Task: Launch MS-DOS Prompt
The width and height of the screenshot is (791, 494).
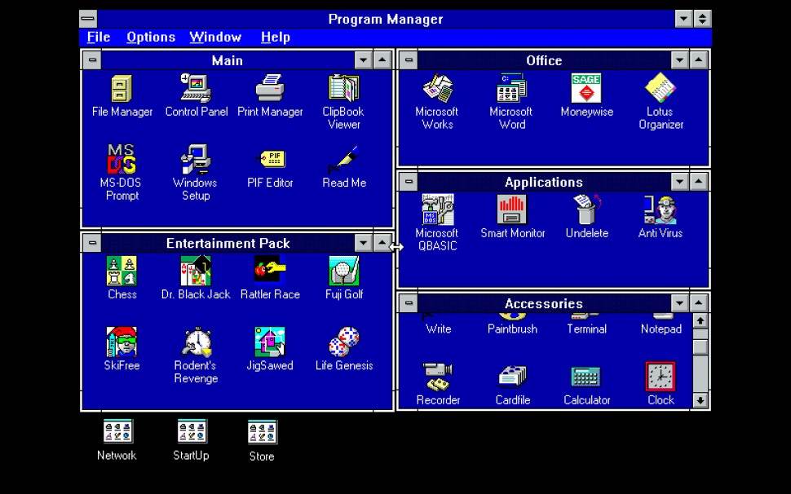Action: click(x=122, y=160)
